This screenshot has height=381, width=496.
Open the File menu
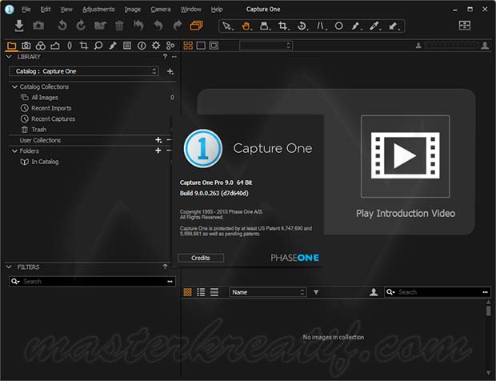pos(26,10)
